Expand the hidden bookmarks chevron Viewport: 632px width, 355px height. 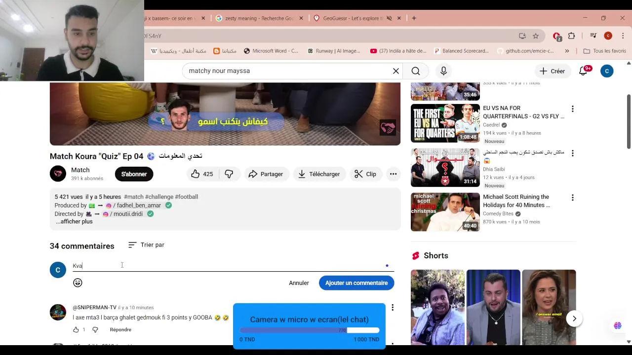pos(567,51)
